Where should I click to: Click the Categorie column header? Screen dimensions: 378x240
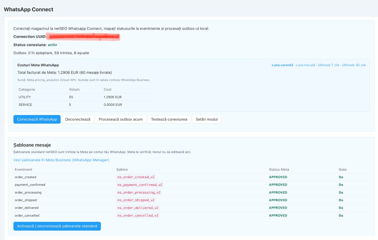tap(27, 89)
